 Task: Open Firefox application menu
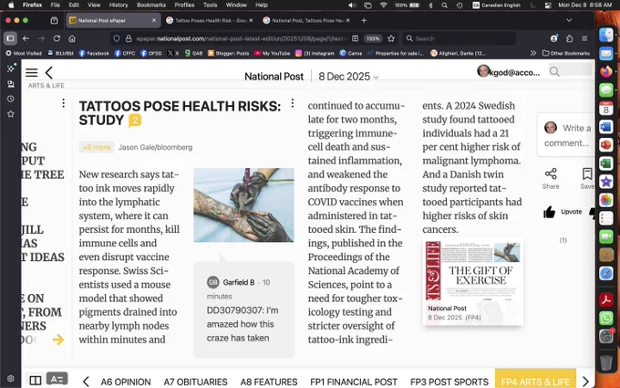[584, 38]
